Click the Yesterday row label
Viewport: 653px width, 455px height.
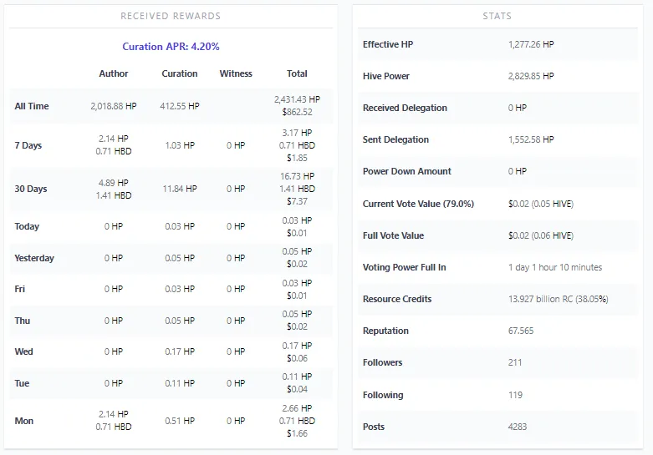pos(34,258)
